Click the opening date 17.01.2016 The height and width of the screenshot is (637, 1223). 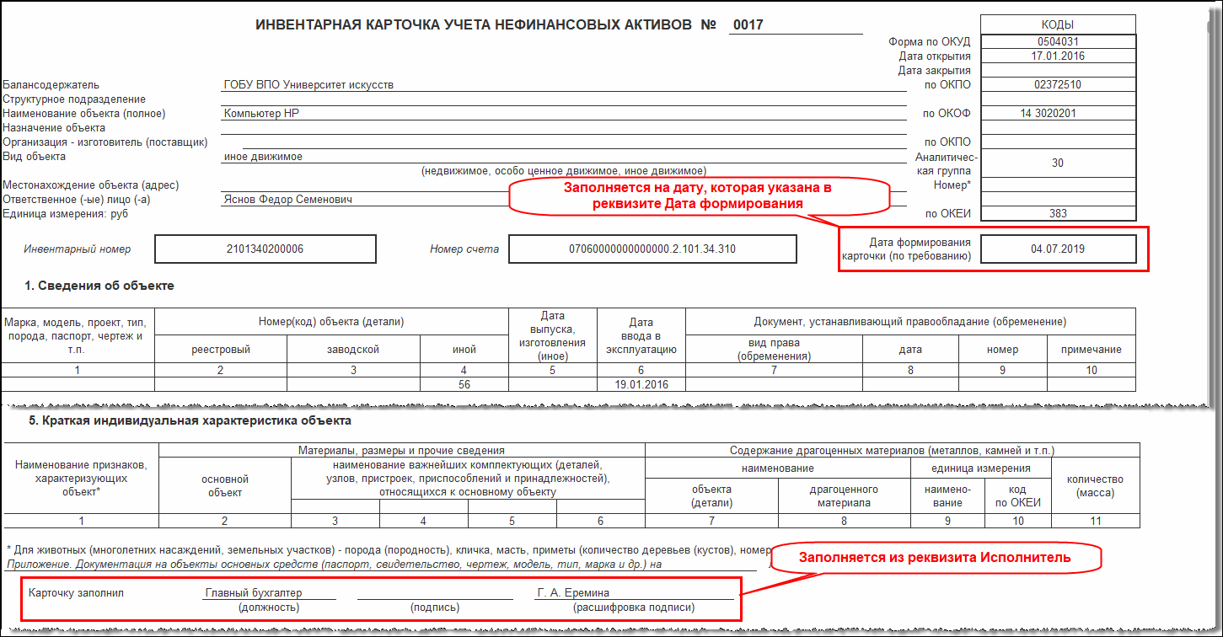(1058, 56)
